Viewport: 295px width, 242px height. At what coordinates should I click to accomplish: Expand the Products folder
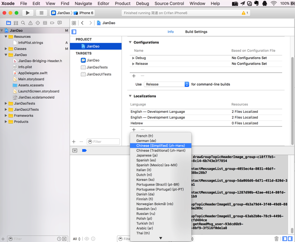click(6, 122)
